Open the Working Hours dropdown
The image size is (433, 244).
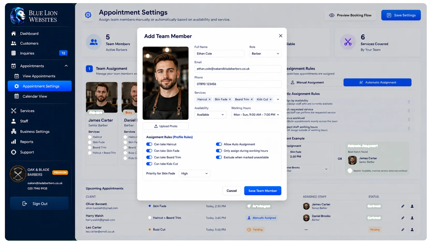tap(256, 115)
